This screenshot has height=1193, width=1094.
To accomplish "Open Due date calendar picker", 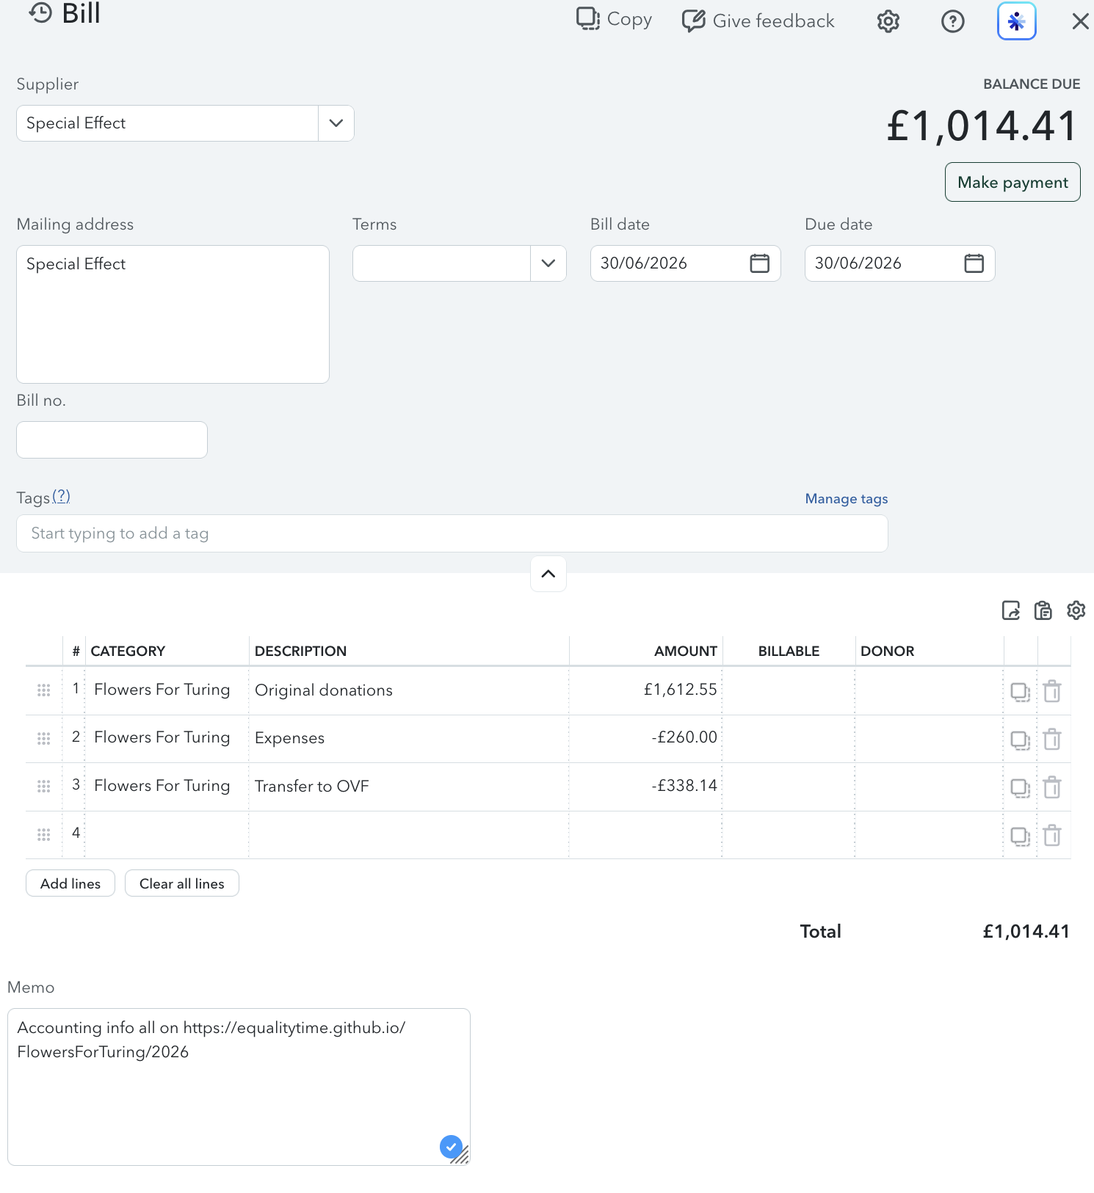I will tap(974, 263).
